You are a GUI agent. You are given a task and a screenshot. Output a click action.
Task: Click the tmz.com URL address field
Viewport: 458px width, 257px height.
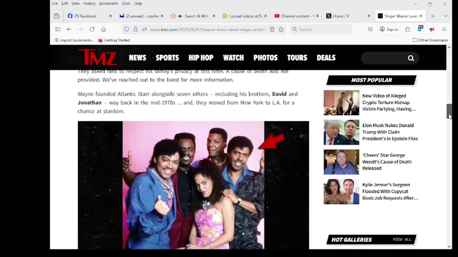208,30
